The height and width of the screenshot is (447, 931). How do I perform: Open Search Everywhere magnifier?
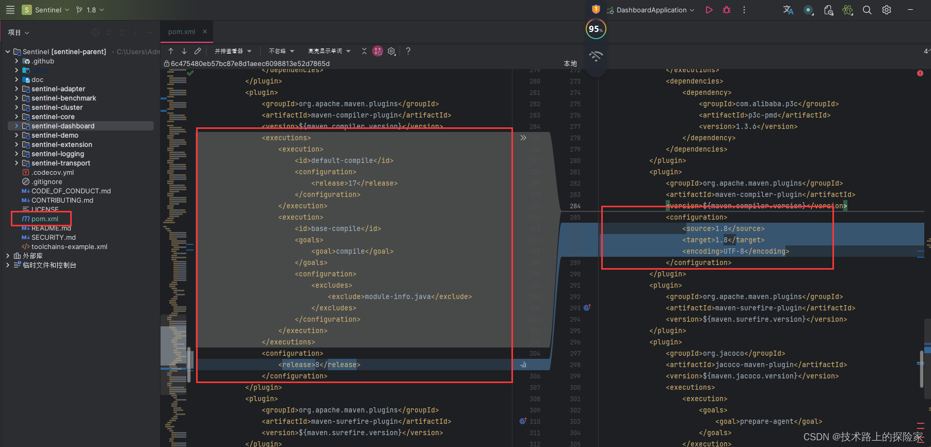coord(867,10)
